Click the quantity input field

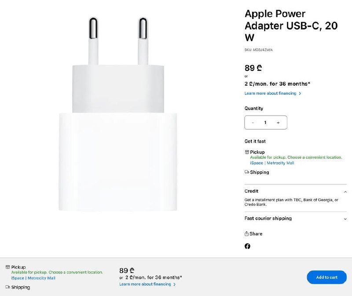[x=265, y=122]
